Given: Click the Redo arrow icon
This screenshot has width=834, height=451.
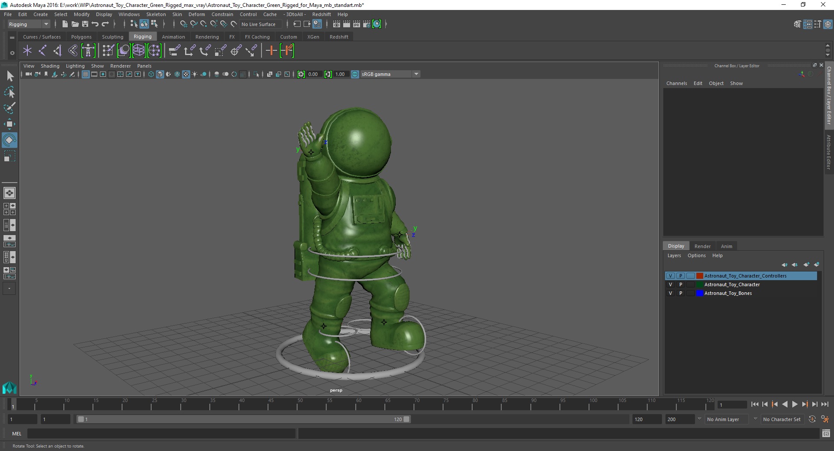Looking at the screenshot, I should pyautogui.click(x=105, y=24).
